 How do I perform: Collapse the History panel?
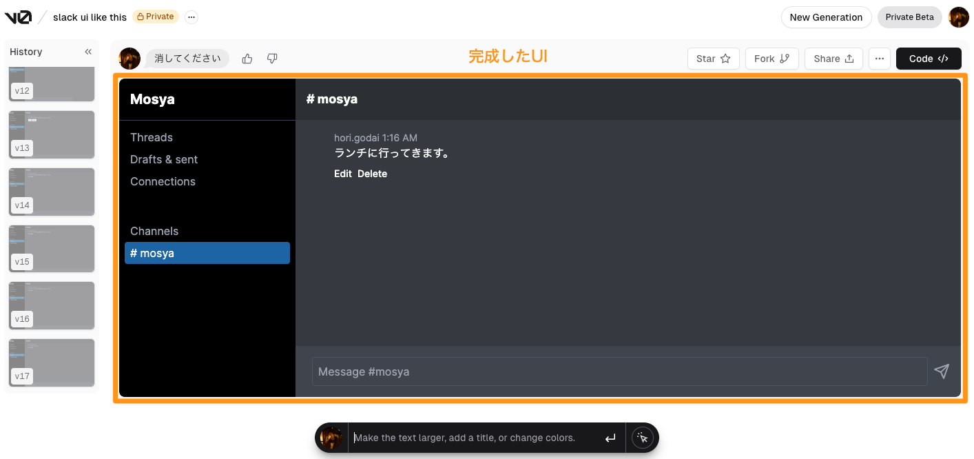tap(88, 51)
